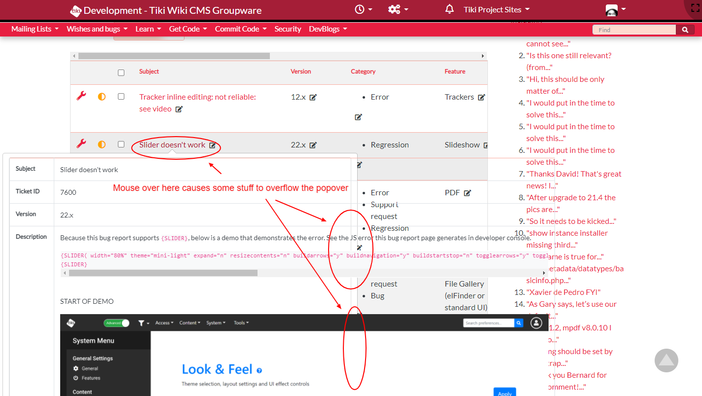The width and height of the screenshot is (702, 396).
Task: Open 'Tracker inline editing: not reliable' ticket
Action: [x=197, y=103]
